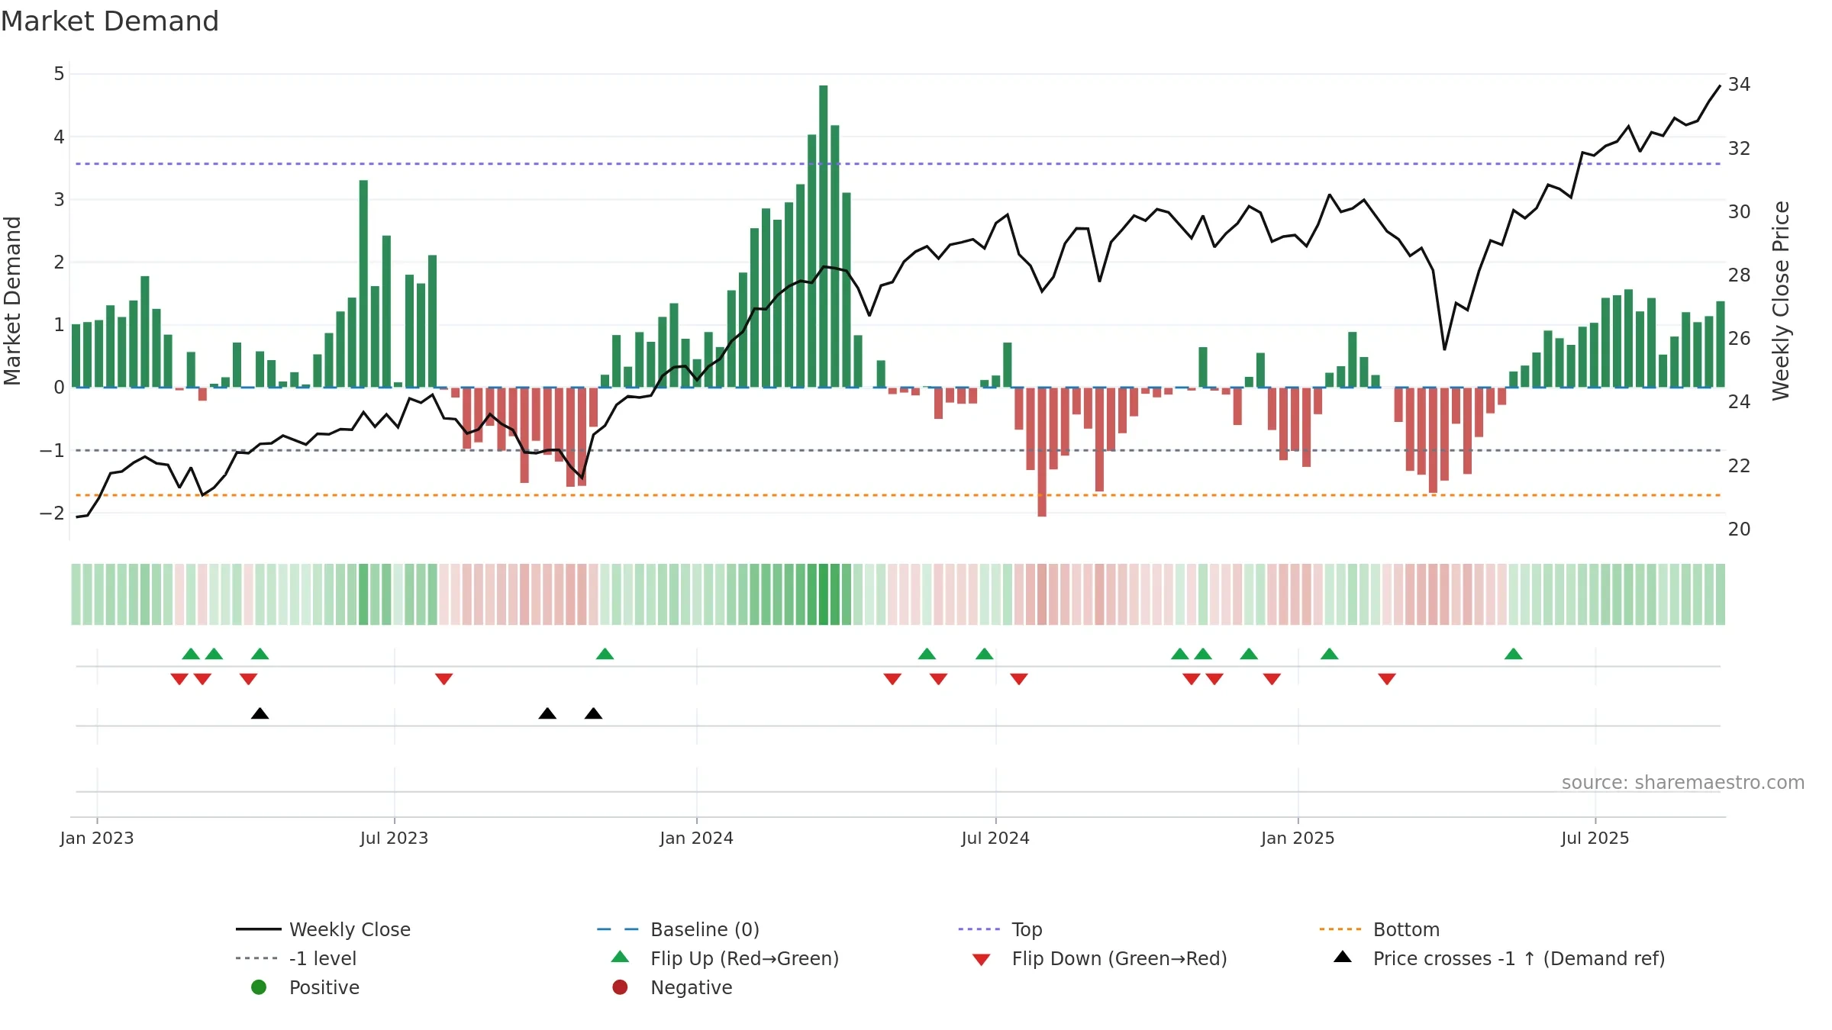Viewport: 1832px width, 1030px height.
Task: Click the last green heat strip cell
Action: point(1721,594)
